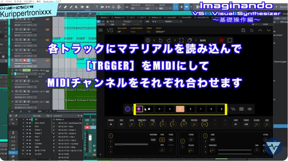Solo track 2 VS 2
Image resolution: width=288 pixels, height=161 pixels.
[21, 29]
